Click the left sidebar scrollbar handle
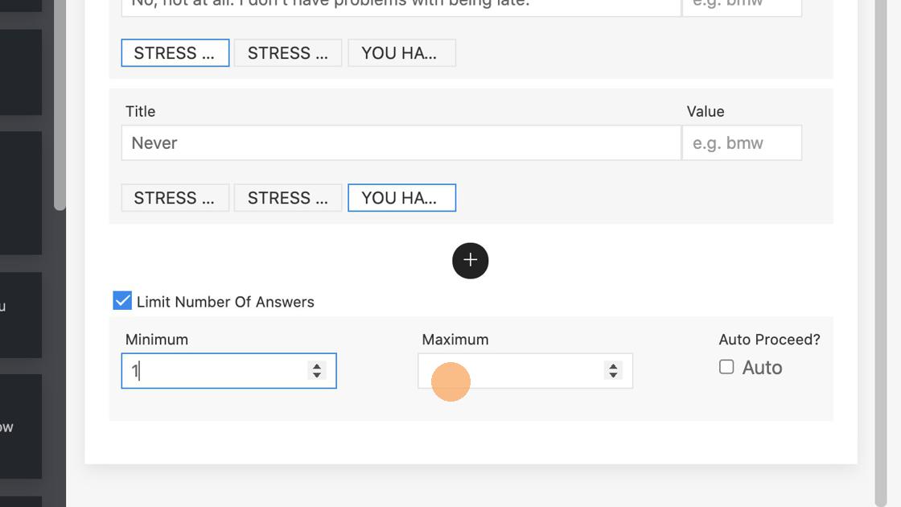The image size is (901, 507). (60, 105)
